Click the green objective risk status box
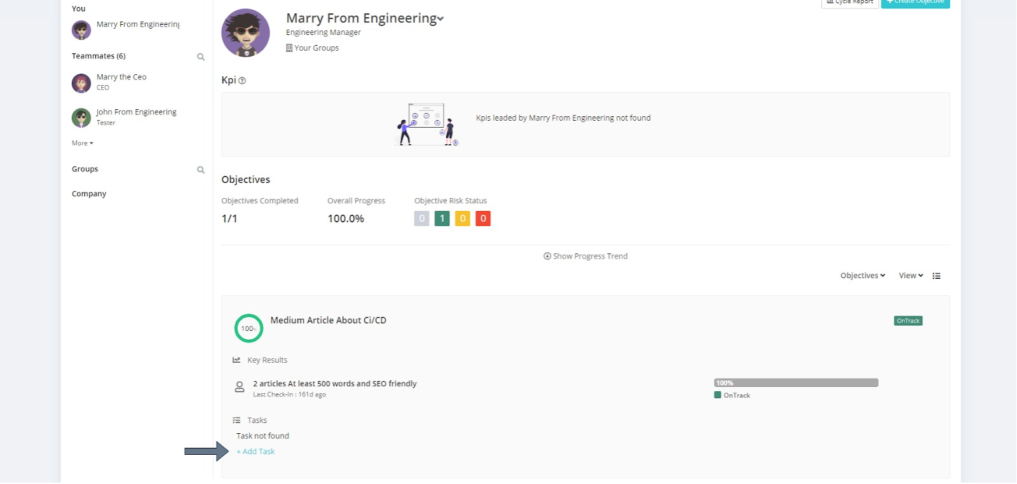 (442, 218)
